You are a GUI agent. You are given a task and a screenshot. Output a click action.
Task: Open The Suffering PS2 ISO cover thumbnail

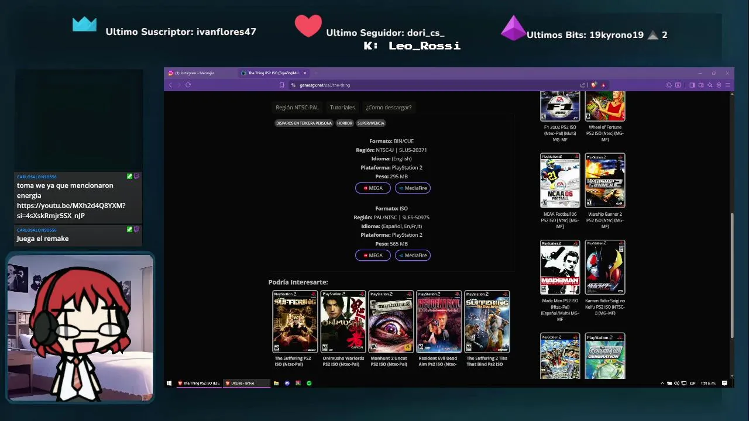click(295, 322)
